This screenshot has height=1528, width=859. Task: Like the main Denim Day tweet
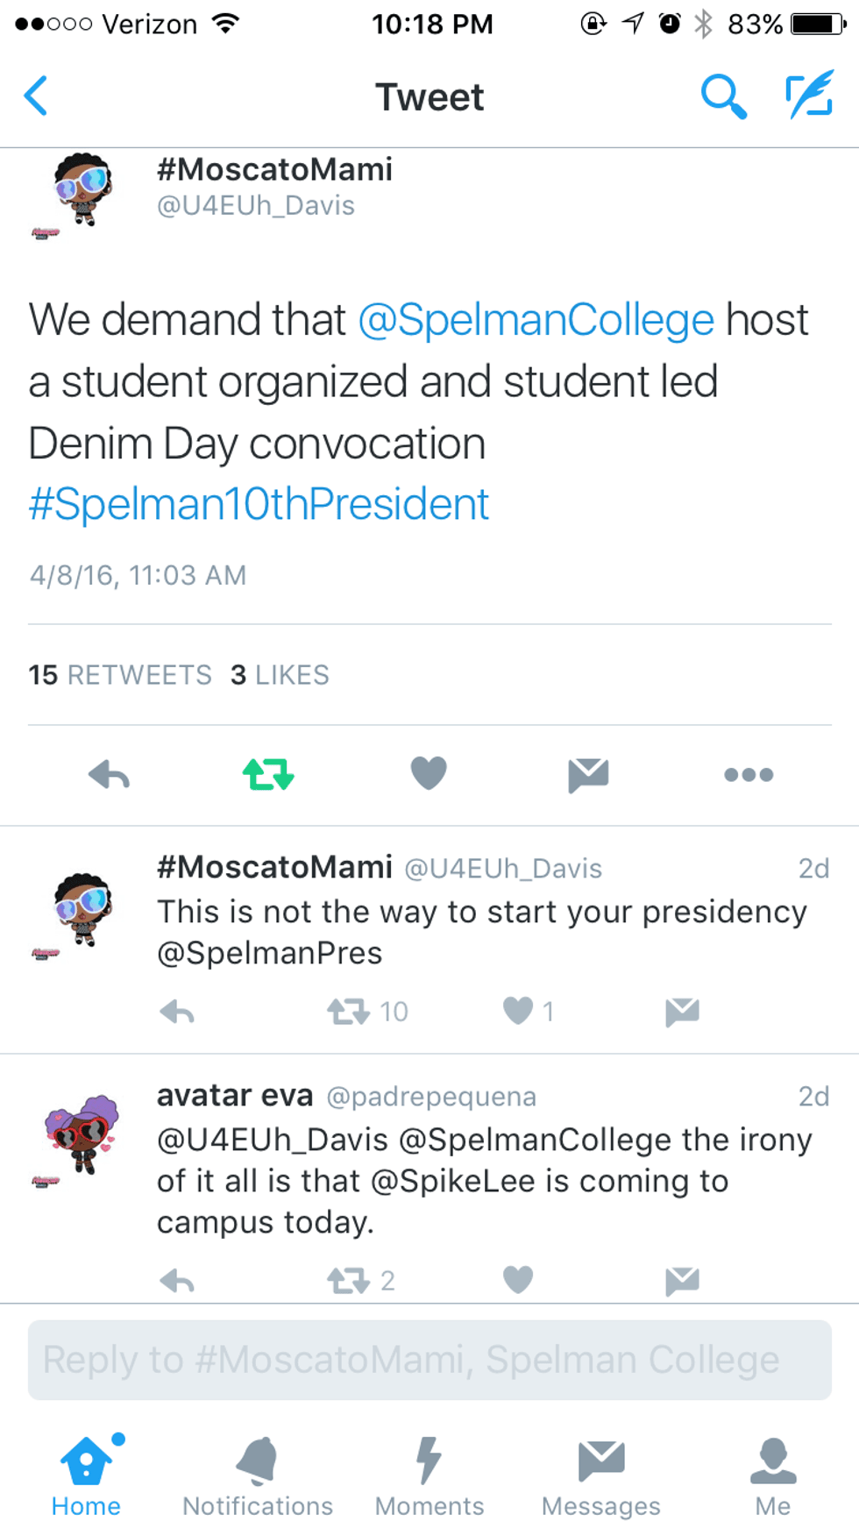[x=429, y=773]
